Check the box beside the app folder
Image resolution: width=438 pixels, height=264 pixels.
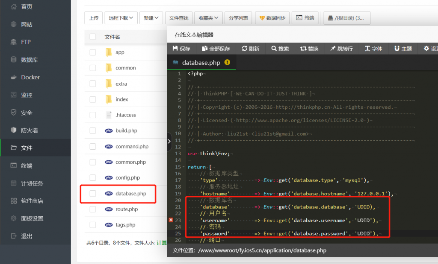pyautogui.click(x=93, y=52)
